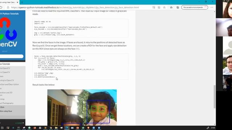Select second participant video thumbnail
Screen dimensions: 232x130
click(224, 27)
